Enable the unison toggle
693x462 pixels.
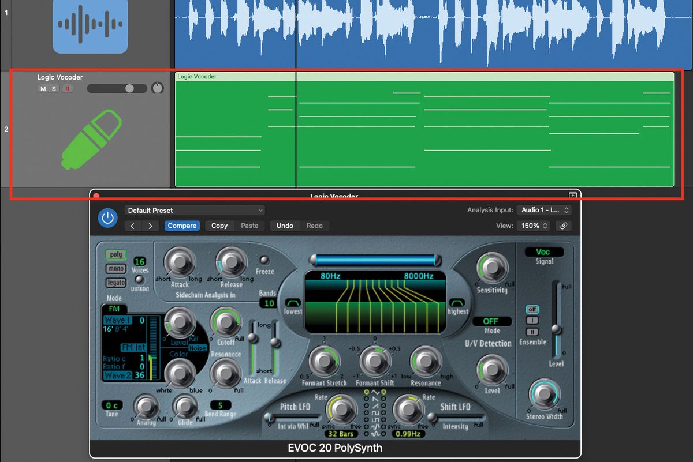coord(139,279)
